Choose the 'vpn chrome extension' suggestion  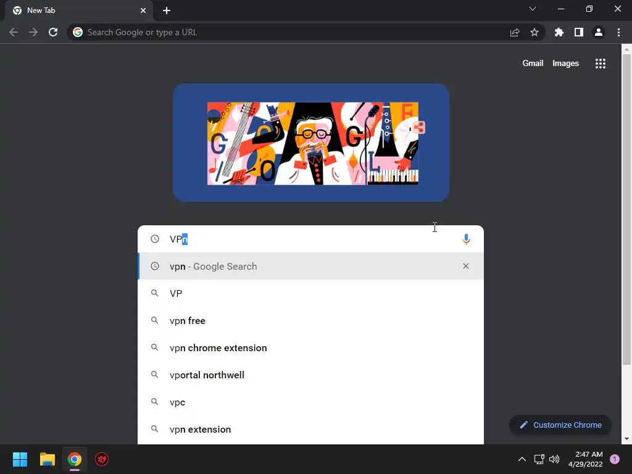point(310,348)
